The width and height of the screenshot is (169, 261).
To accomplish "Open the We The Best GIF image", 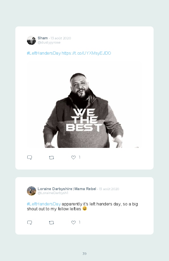I will point(84,105).
